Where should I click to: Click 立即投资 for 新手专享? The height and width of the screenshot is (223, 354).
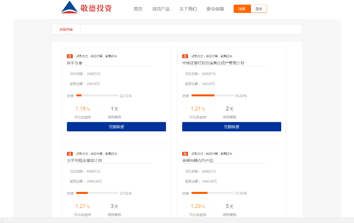116,127
